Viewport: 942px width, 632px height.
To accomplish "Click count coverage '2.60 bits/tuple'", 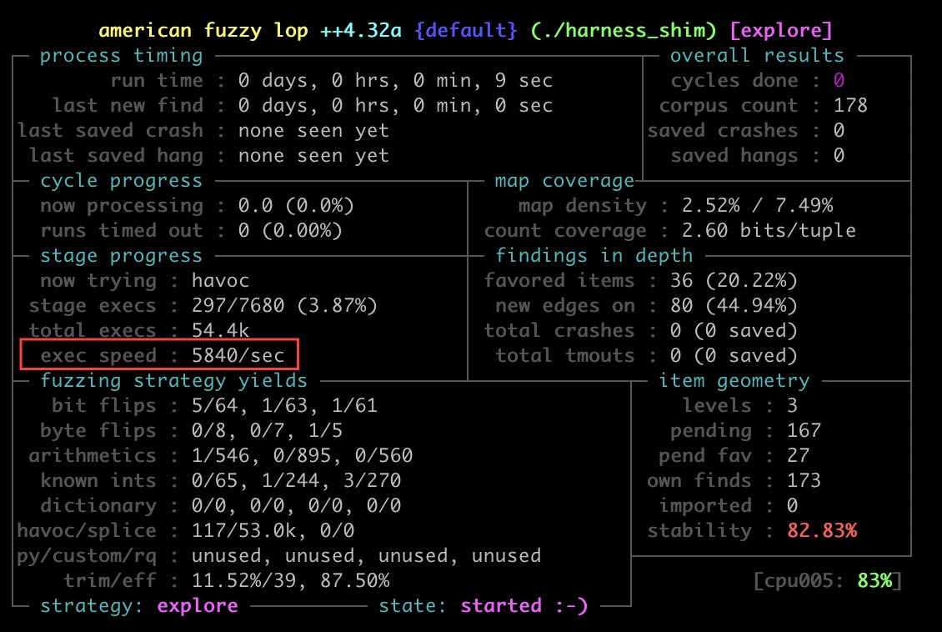I will pyautogui.click(x=769, y=231).
